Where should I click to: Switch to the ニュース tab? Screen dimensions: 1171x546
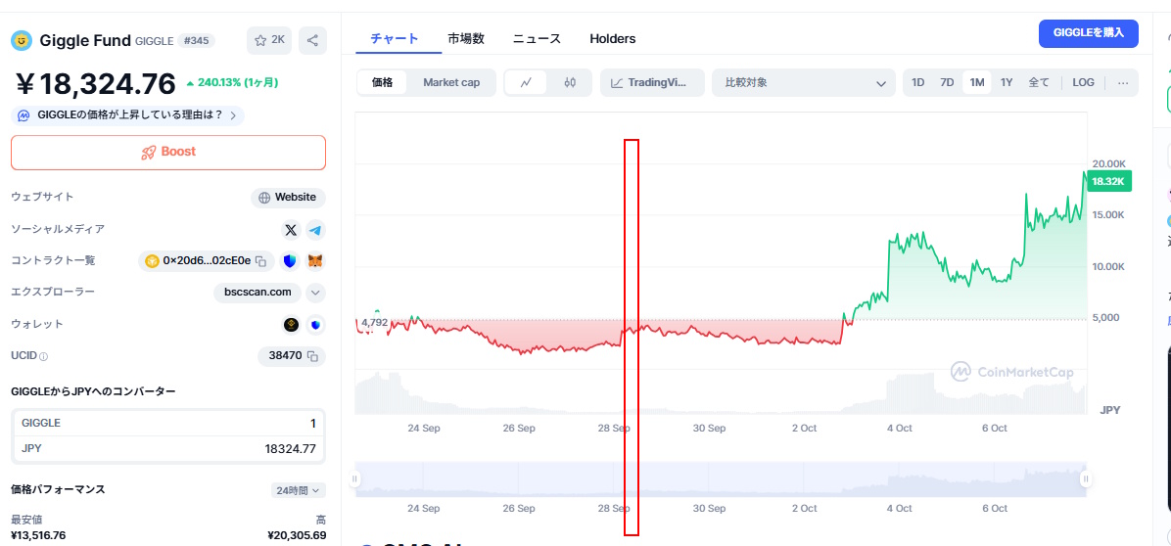(537, 39)
